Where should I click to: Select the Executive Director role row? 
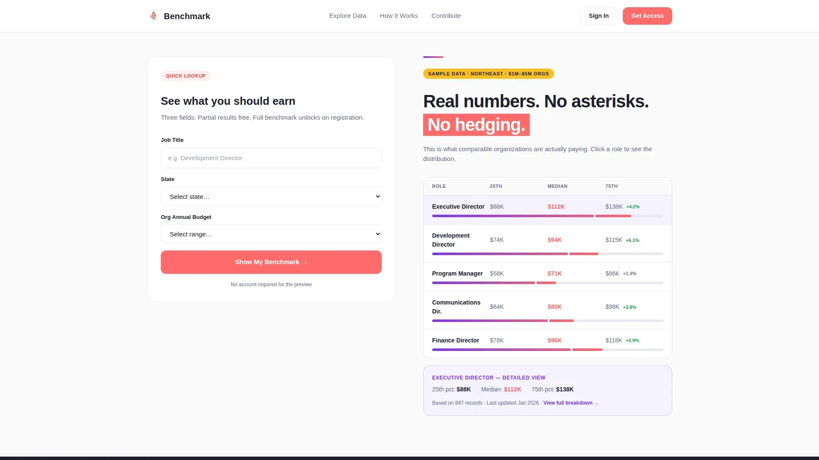[x=548, y=210]
